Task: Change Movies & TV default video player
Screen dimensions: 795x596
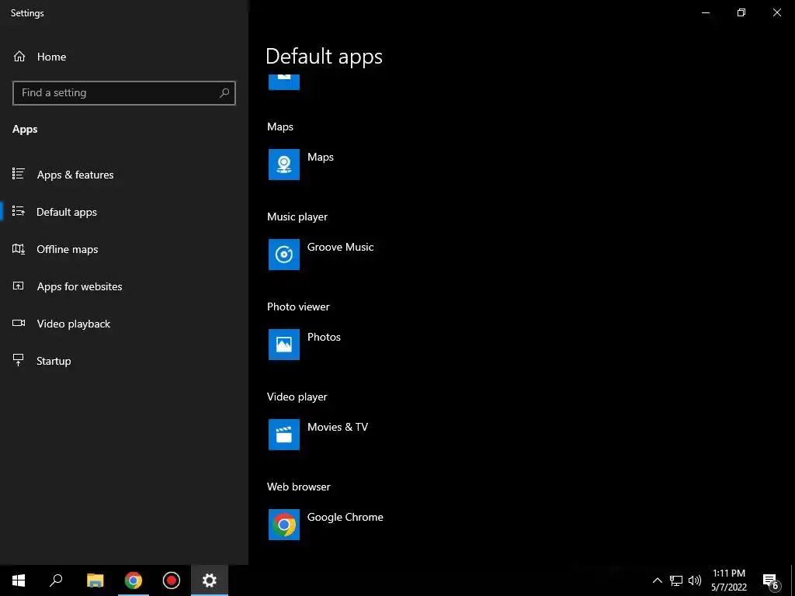Action: point(337,427)
